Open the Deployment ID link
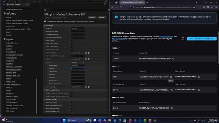The image size is (219, 123). pos(119,39)
